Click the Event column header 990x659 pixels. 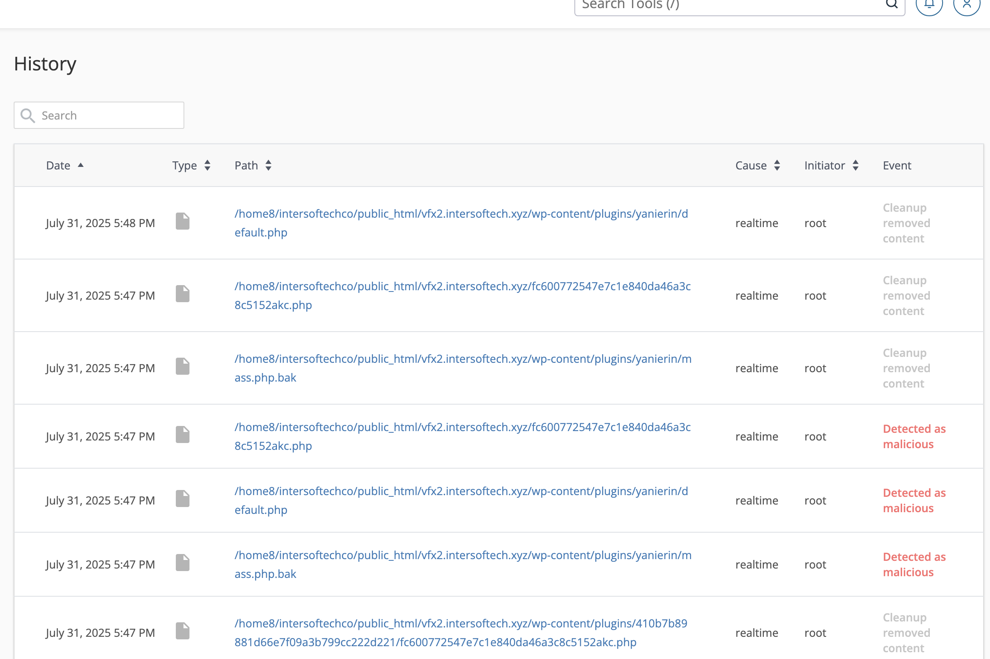coord(897,166)
